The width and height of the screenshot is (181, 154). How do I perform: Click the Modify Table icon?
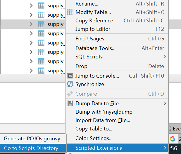(x=70, y=12)
